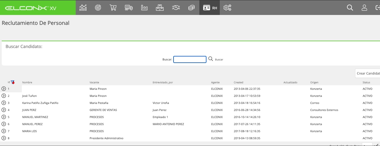Viewport: 380px width, 146px height.
Task: Click the id column sort arrow icon
Action: tap(13, 82)
